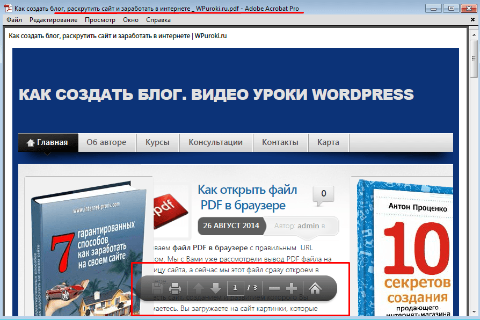Click the comment count bubble showing 0

click(x=324, y=195)
